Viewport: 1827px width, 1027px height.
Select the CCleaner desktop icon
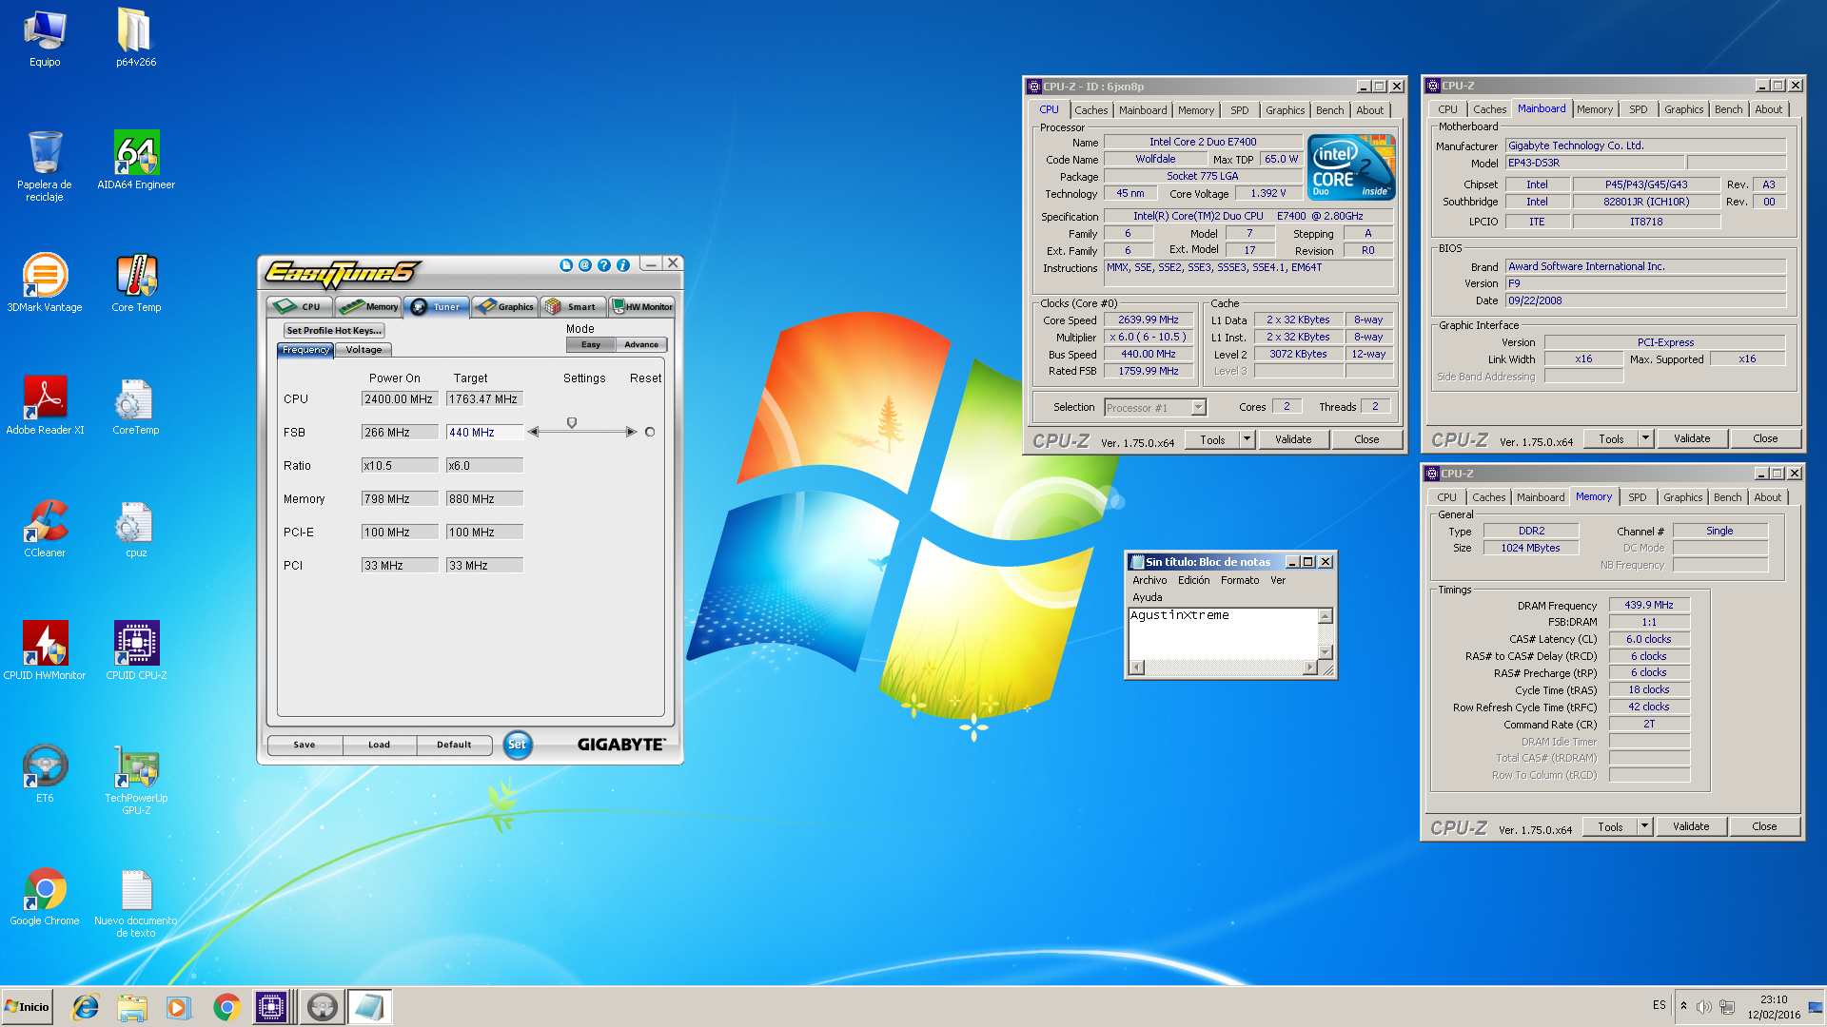(45, 528)
